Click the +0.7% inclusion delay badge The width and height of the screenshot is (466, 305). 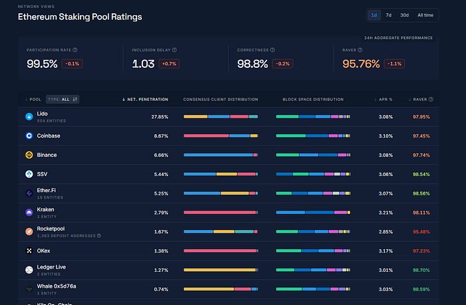169,64
